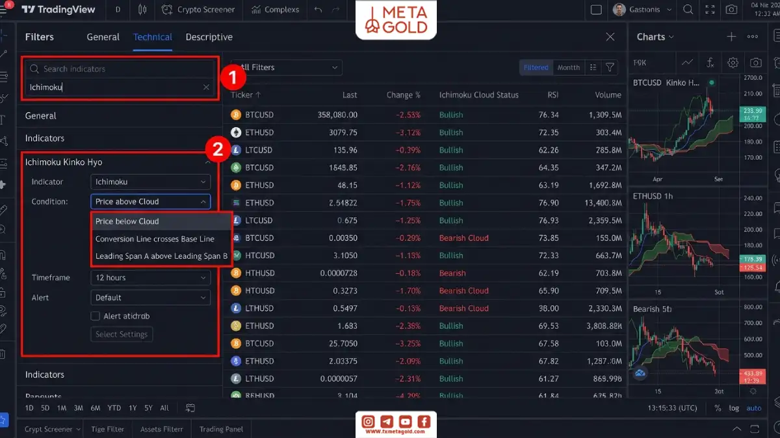
Task: Open the Indicator Ichimoku dropdown
Action: 151,182
